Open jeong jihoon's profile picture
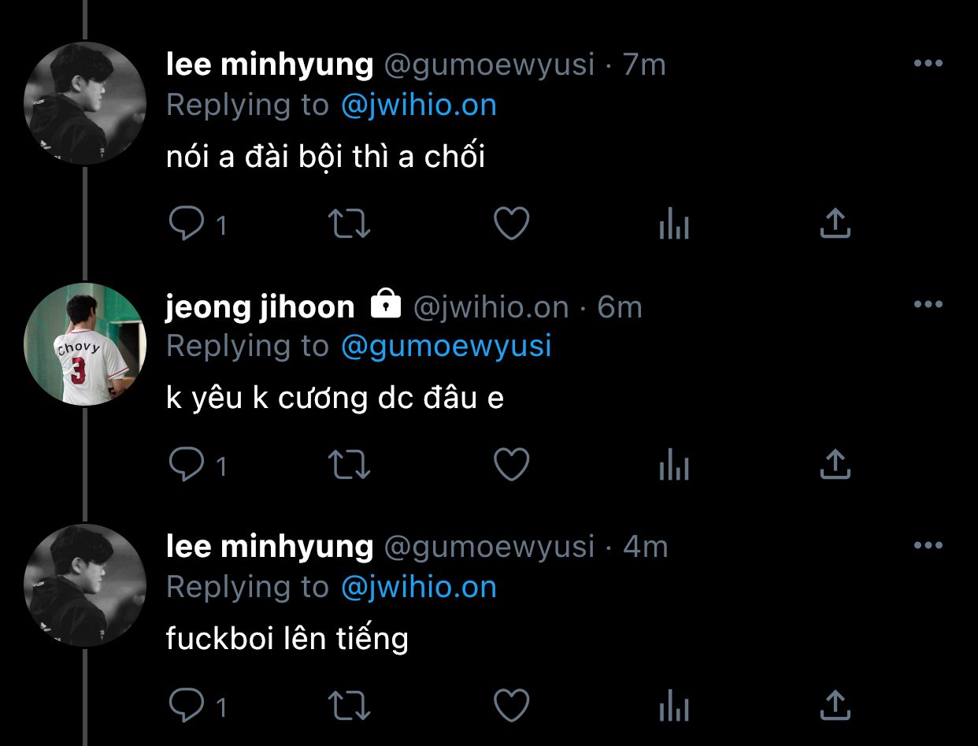This screenshot has height=746, width=978. [x=85, y=344]
